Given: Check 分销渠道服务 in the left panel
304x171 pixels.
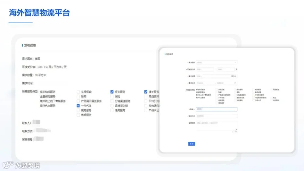Looking at the screenshot, I should coord(112,101).
